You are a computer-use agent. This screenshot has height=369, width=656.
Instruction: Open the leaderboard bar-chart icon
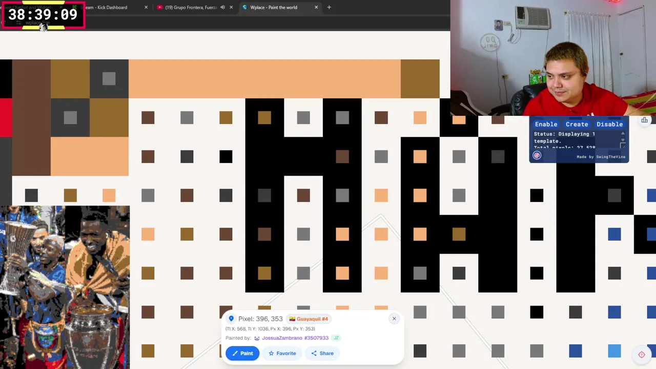point(644,120)
